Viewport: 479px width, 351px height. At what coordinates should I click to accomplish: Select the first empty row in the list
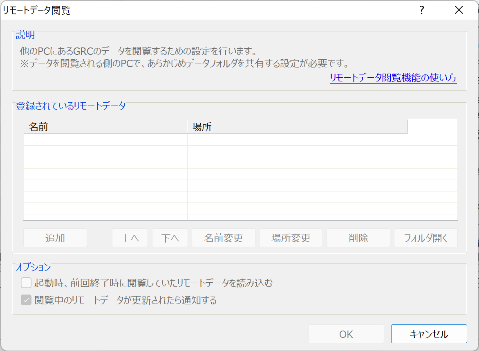tap(163, 139)
